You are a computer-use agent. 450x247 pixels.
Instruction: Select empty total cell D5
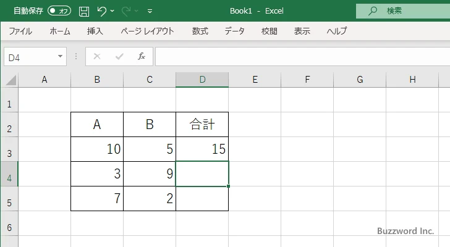[202, 199]
